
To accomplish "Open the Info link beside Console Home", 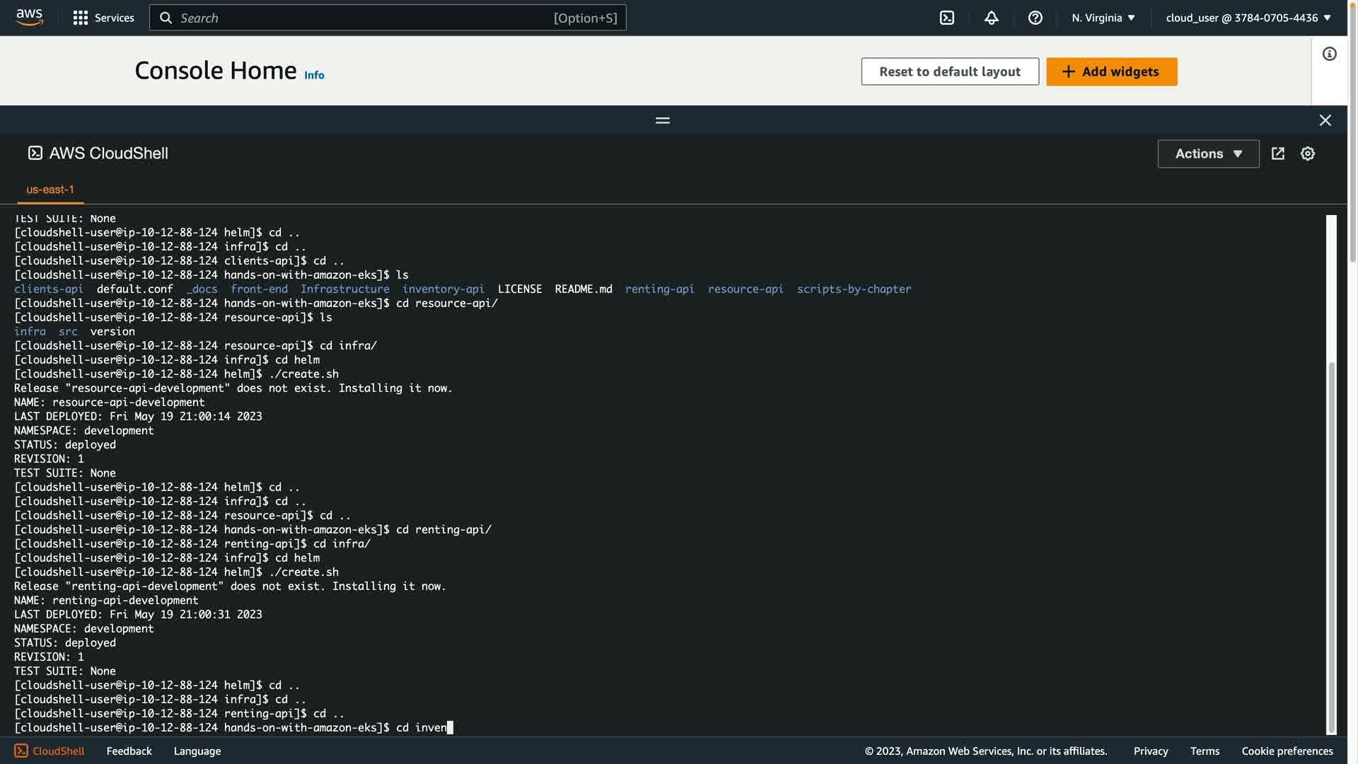I will pyautogui.click(x=314, y=75).
